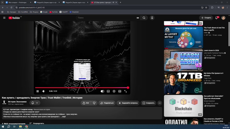Enter full screen mode
Screen dimensions: 230x129
pyautogui.click(x=125, y=91)
